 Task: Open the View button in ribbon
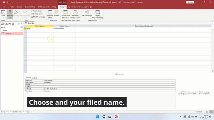3,14
